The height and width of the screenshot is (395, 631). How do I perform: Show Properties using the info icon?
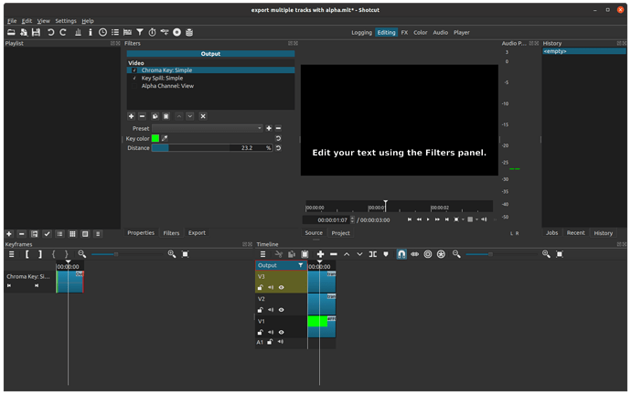coord(91,32)
